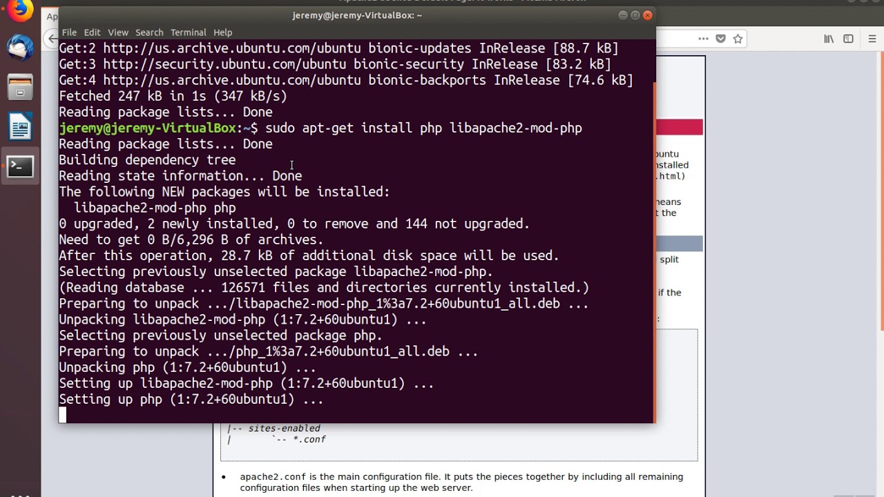Viewport: 884px width, 497px height.
Task: Click "The following NEW packages will be installed:"
Action: (224, 192)
